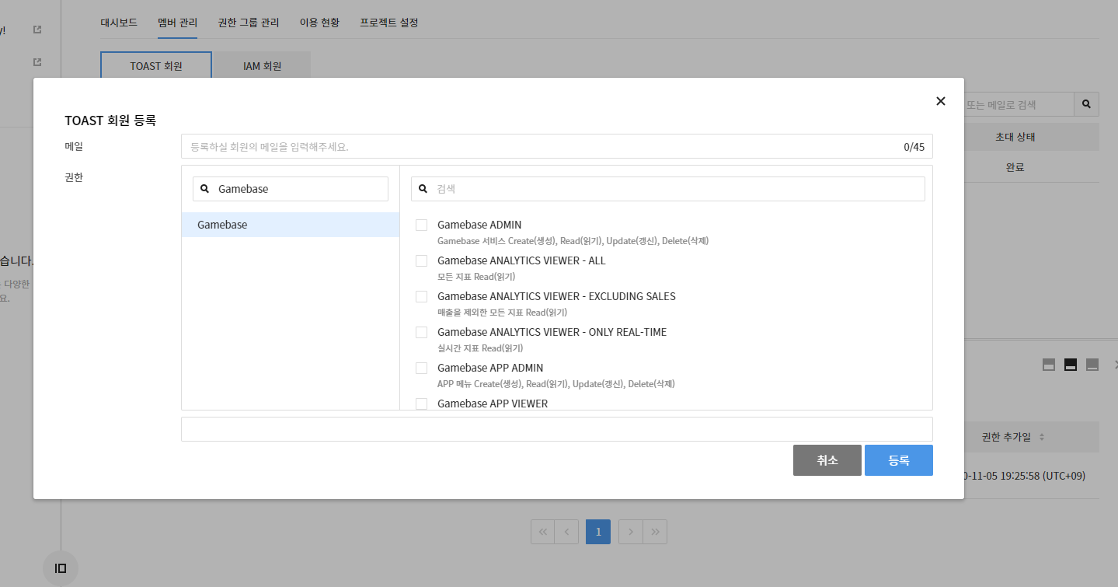Select the first panel layout icon
Screen dimensions: 1118x587
coord(1049,365)
